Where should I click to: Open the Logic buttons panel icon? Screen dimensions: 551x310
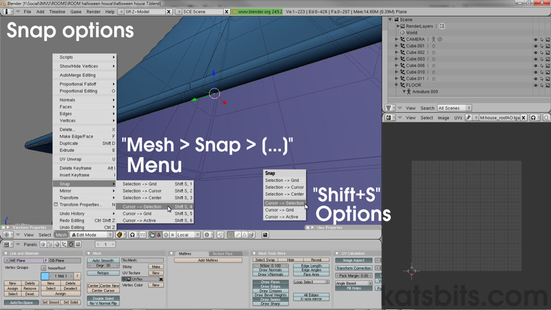[x=43, y=244]
